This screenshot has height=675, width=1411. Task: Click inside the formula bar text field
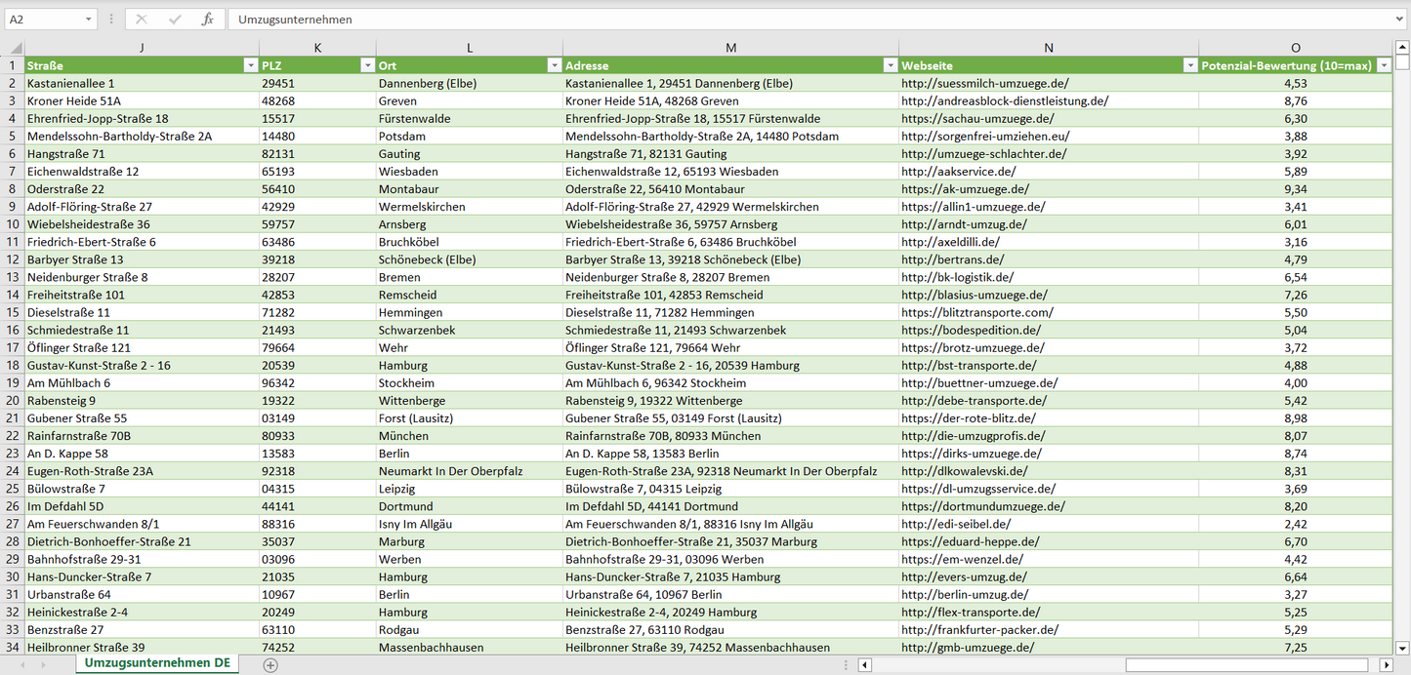pyautogui.click(x=781, y=20)
